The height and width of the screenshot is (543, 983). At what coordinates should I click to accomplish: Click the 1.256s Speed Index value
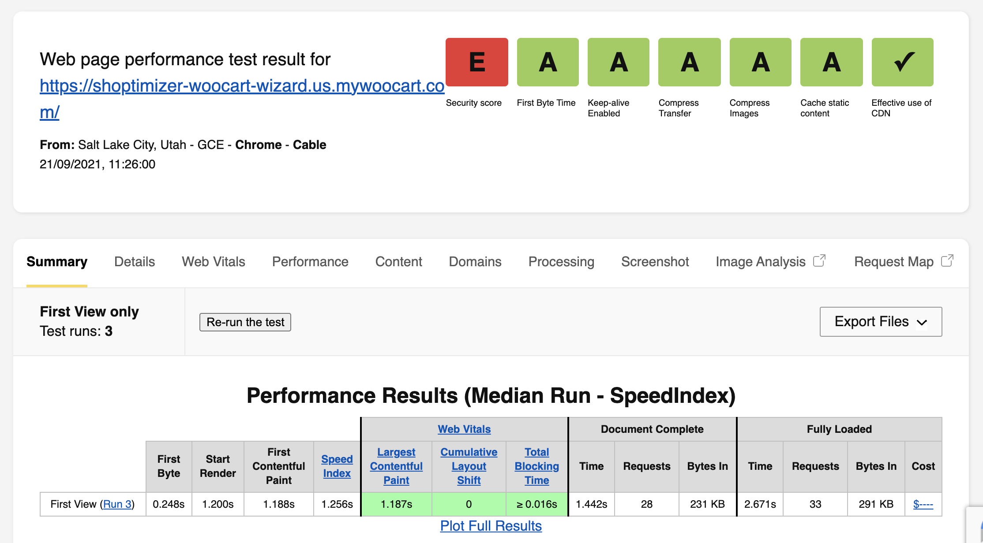[337, 504]
